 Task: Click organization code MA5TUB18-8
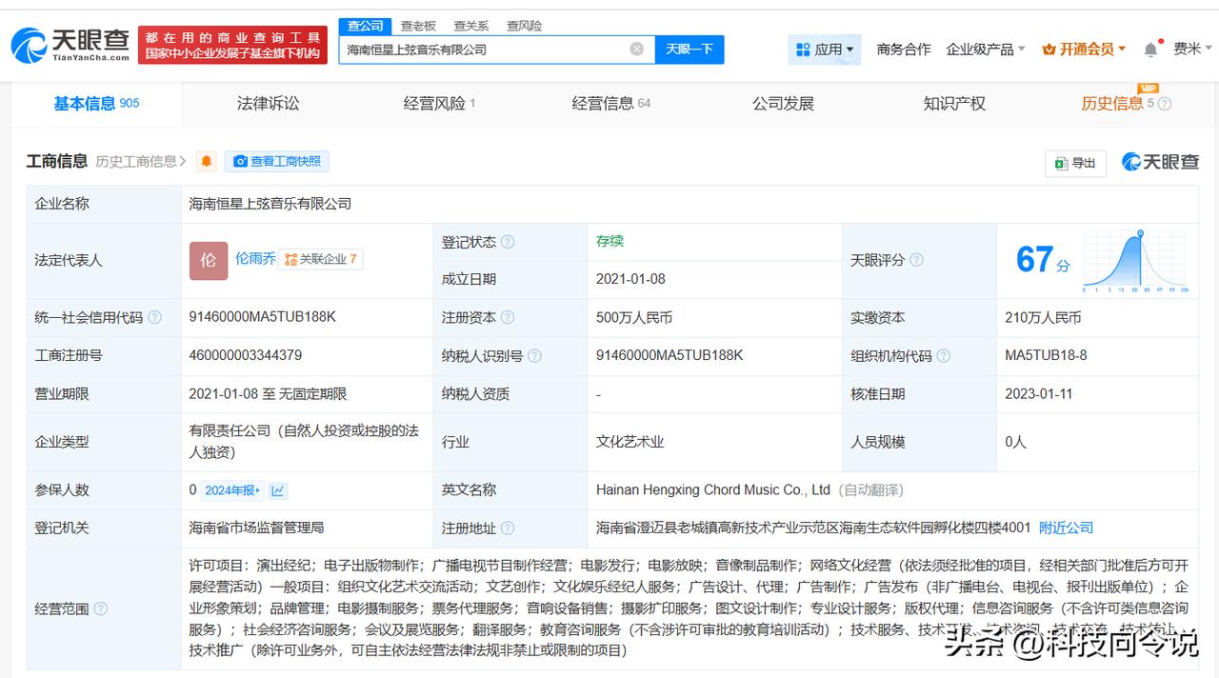[x=1046, y=355]
